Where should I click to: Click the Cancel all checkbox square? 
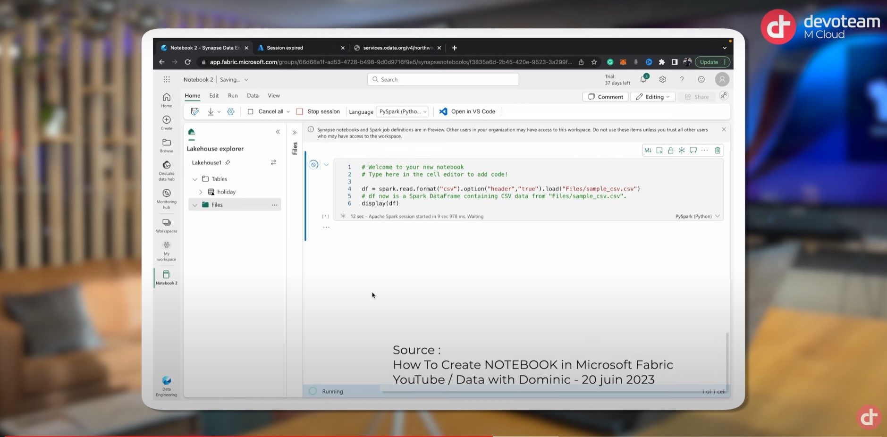(251, 112)
